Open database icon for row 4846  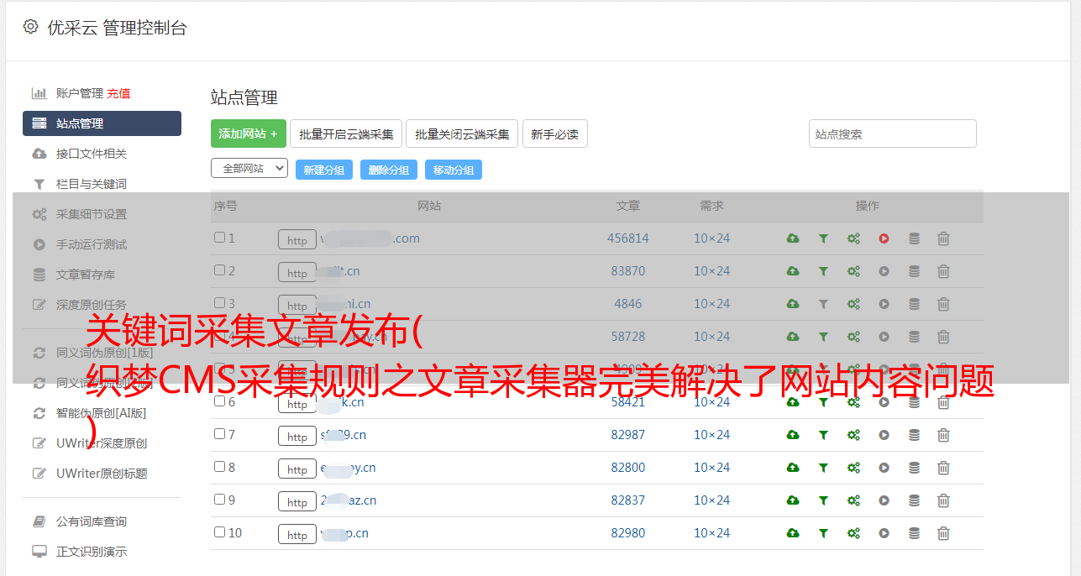click(914, 304)
